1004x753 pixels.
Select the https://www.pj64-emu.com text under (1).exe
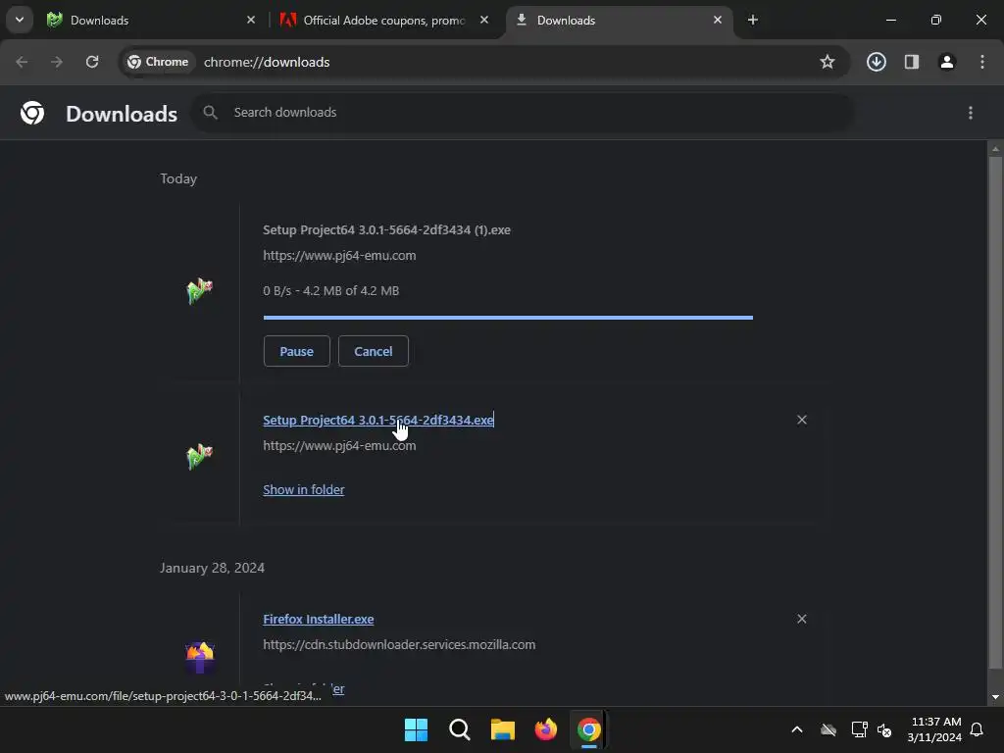coord(339,256)
